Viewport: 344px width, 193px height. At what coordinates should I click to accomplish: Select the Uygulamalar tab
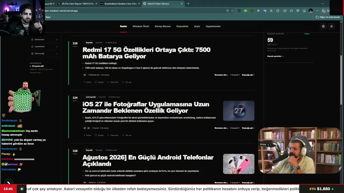(x=213, y=26)
